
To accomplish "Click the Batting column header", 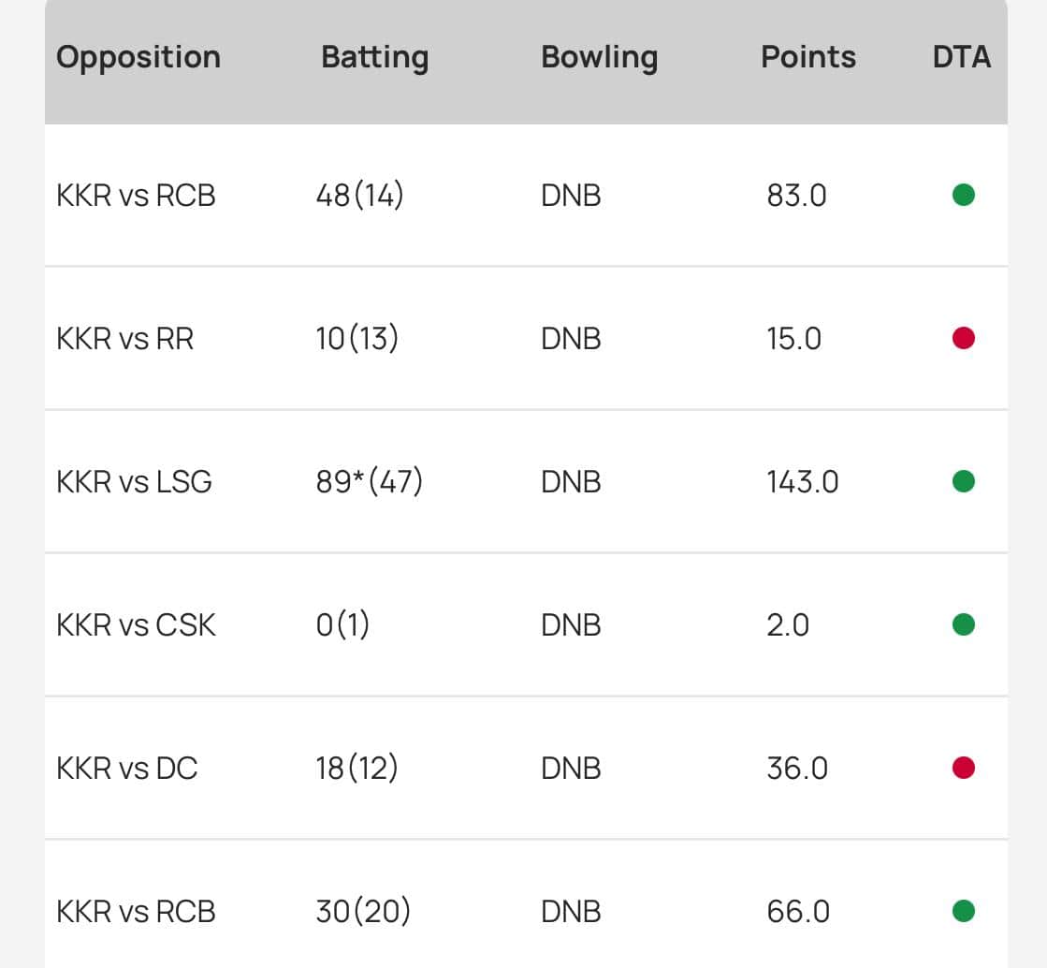I will [374, 57].
